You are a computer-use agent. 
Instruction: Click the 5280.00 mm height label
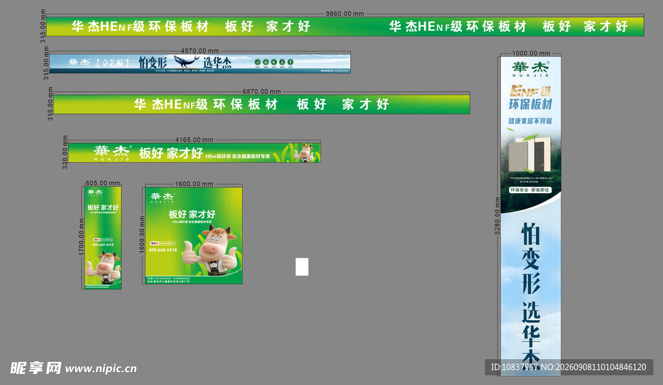click(497, 216)
